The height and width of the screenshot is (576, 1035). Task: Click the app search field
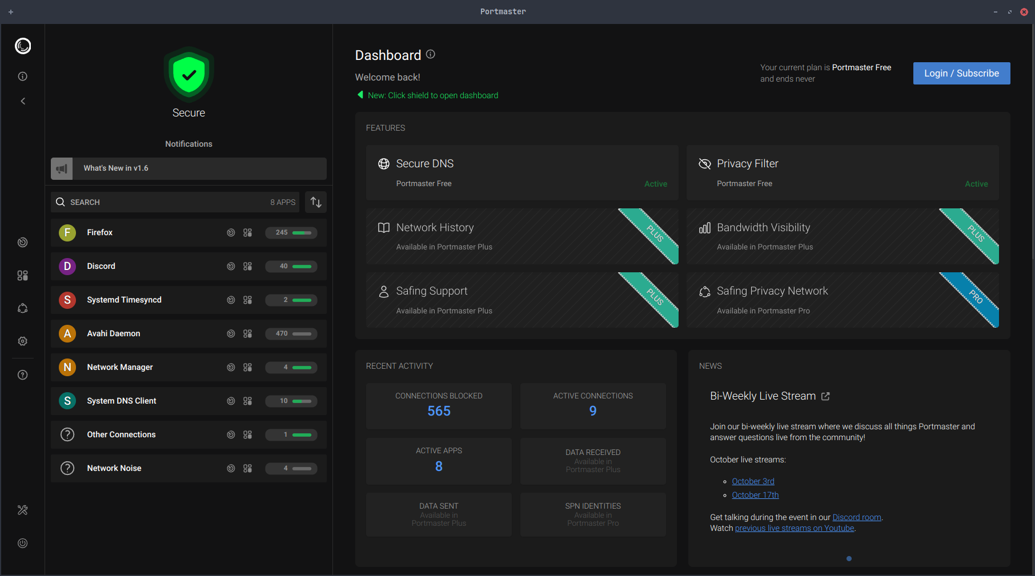175,202
